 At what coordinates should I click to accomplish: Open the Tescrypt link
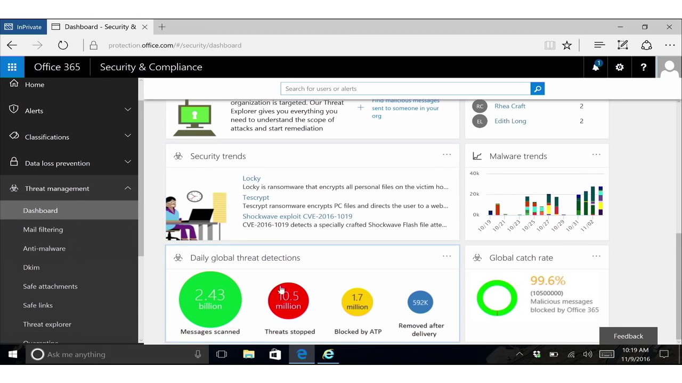pyautogui.click(x=256, y=197)
